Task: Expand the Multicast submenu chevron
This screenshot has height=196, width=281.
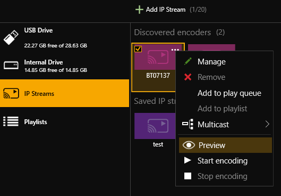Action: (x=267, y=124)
